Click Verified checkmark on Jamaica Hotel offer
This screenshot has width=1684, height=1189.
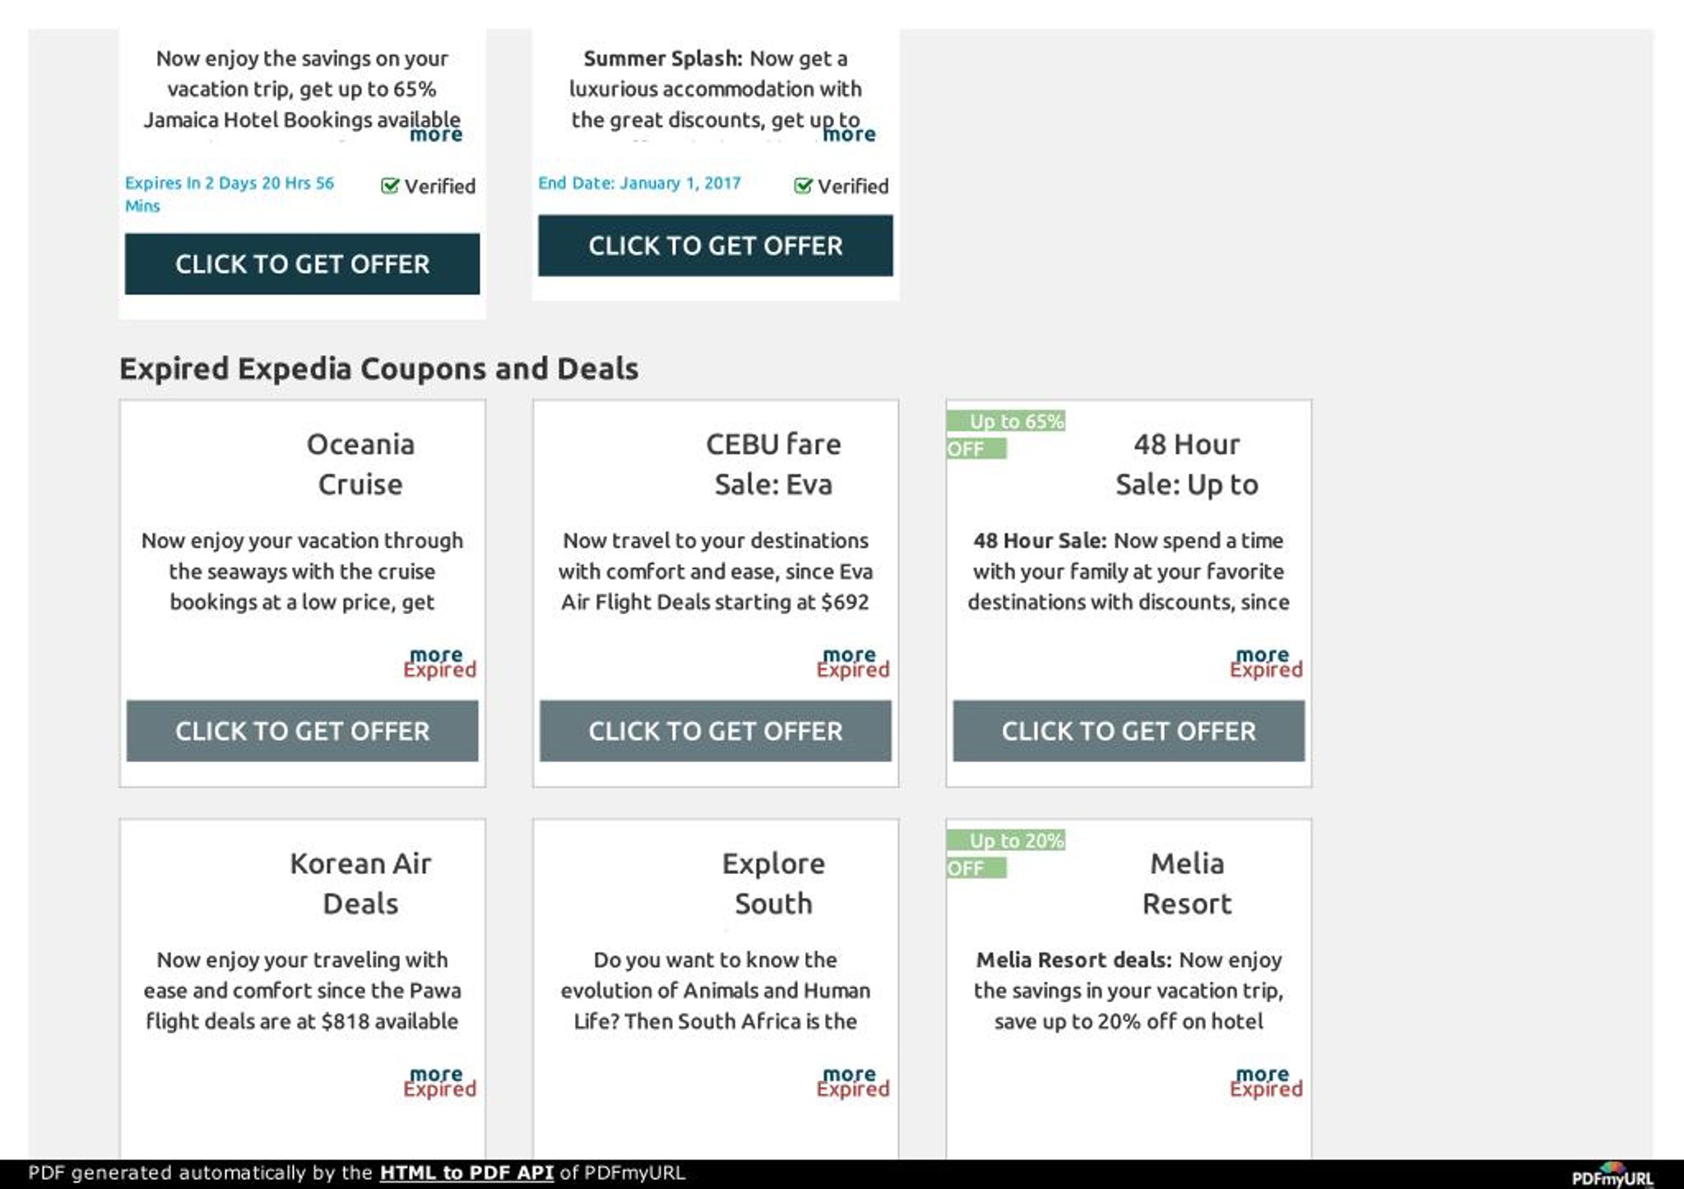[389, 186]
